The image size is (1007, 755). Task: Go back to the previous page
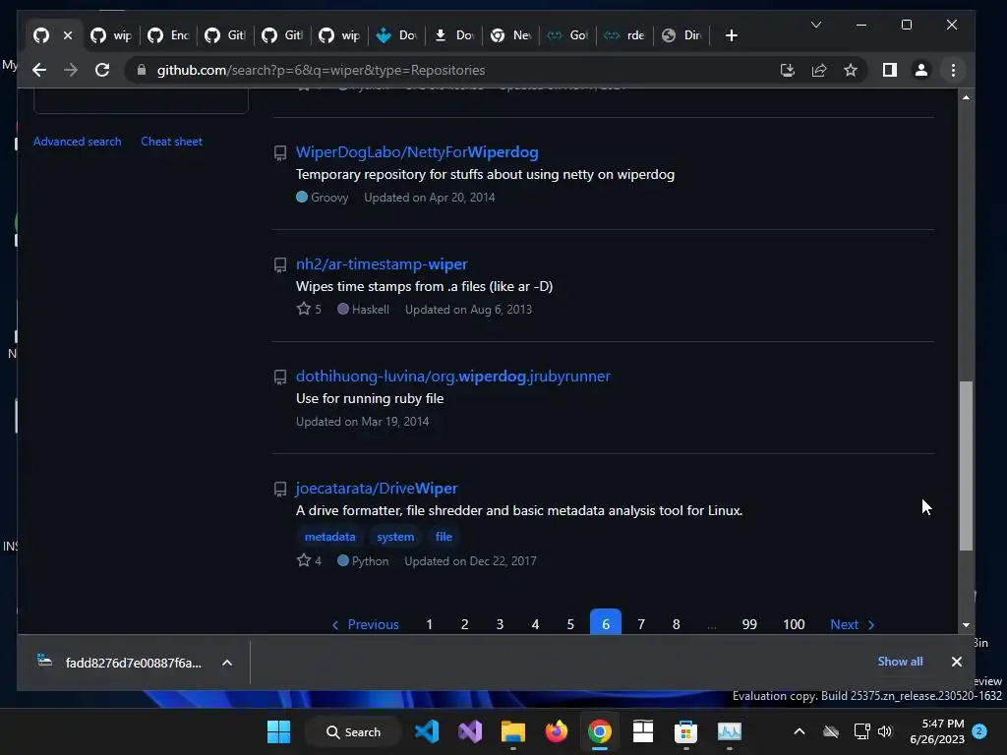tap(39, 70)
